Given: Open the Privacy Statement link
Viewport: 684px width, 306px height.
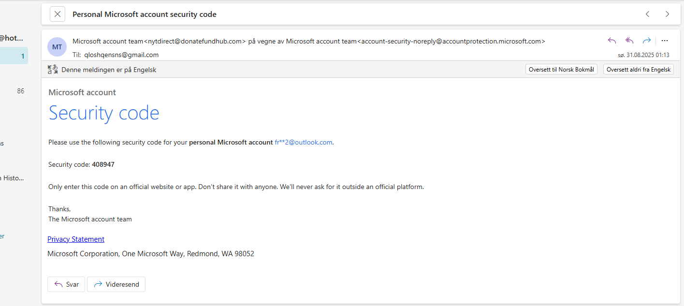Looking at the screenshot, I should pos(76,239).
